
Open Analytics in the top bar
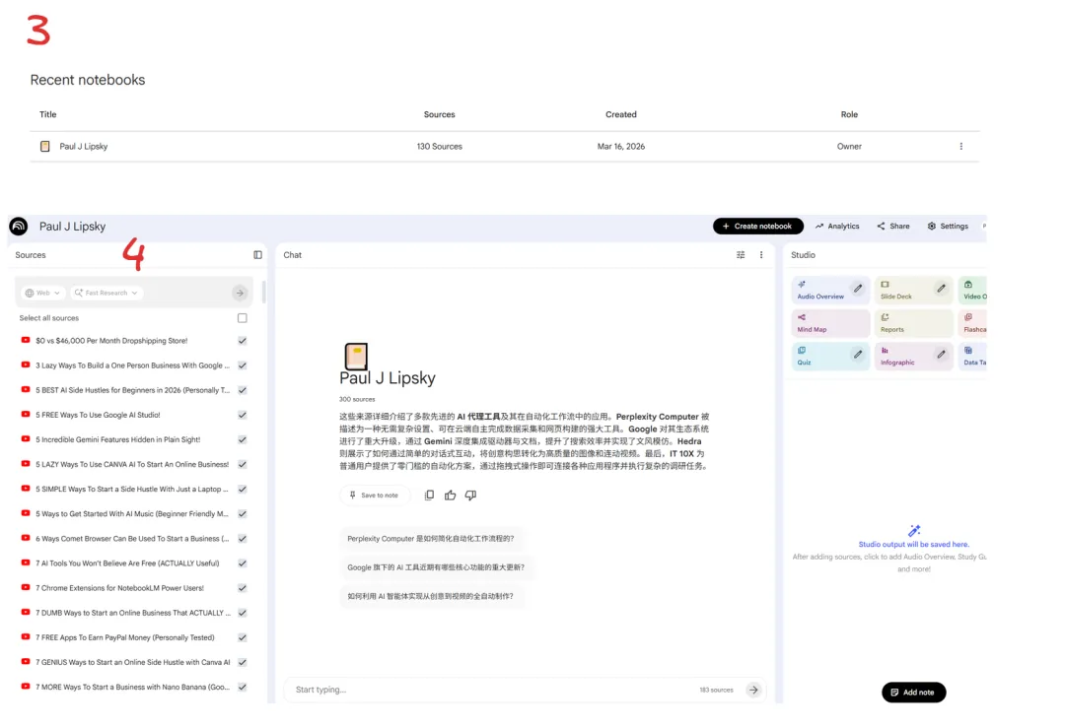point(837,226)
